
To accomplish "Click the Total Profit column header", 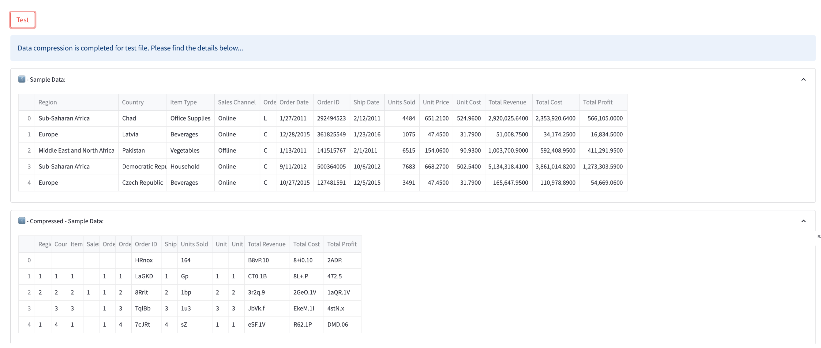I will pos(598,102).
